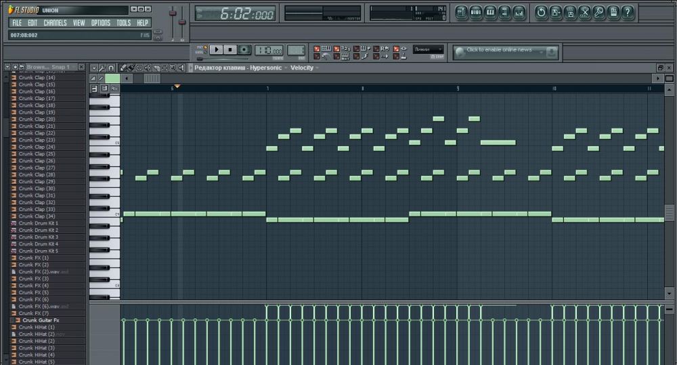Open the FILE menu
The width and height of the screenshot is (677, 365).
tap(17, 23)
